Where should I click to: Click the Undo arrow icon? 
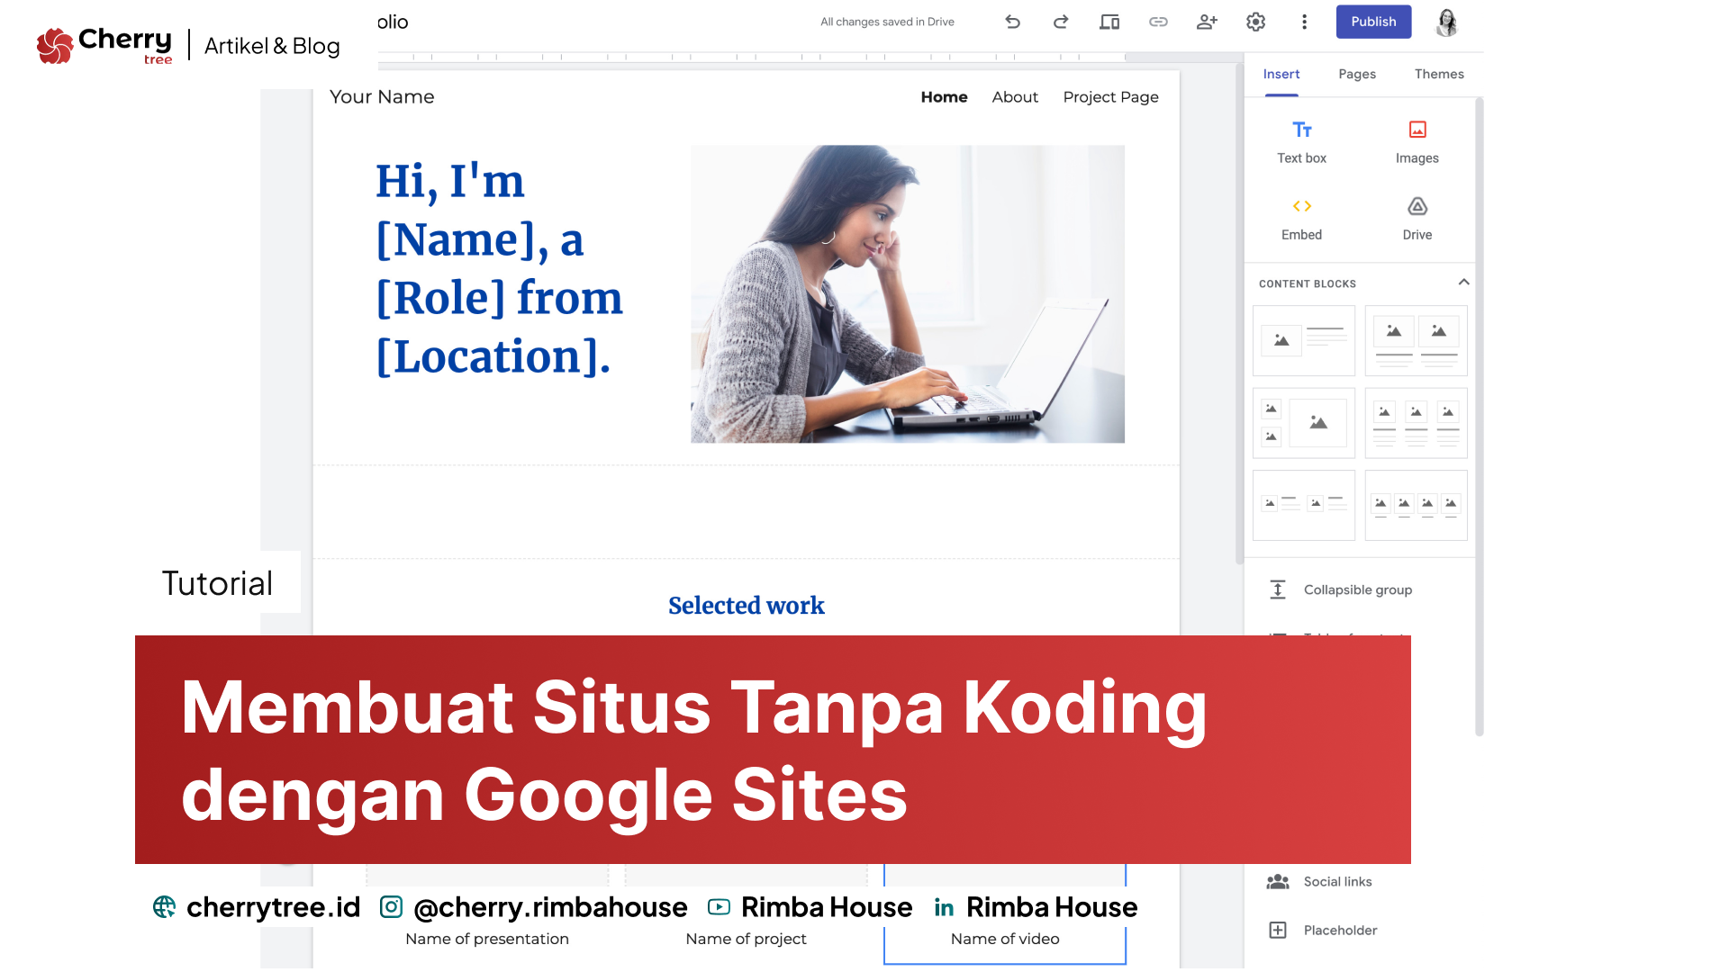pyautogui.click(x=1012, y=22)
